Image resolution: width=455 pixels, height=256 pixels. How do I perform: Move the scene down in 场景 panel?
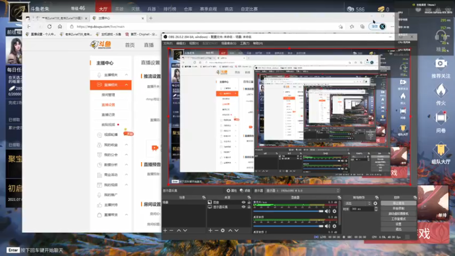point(185,230)
